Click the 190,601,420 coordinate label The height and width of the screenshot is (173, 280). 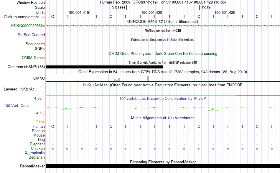click(151, 13)
